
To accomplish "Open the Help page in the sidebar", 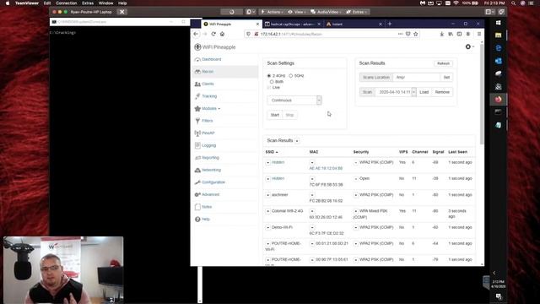I will pyautogui.click(x=205, y=220).
